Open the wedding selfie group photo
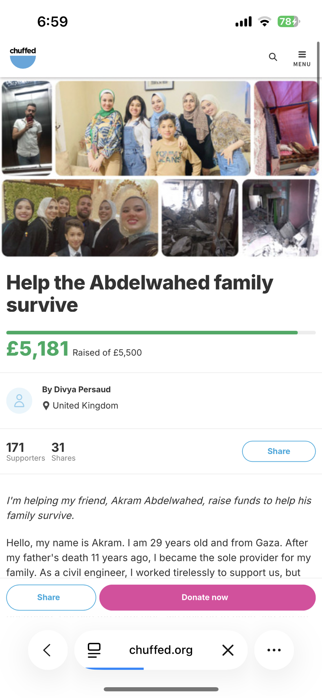 tap(80, 218)
